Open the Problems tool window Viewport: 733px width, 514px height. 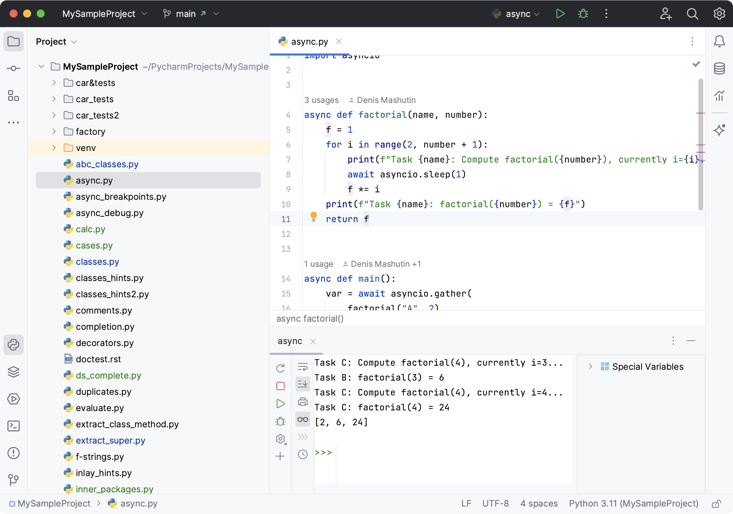(x=14, y=453)
